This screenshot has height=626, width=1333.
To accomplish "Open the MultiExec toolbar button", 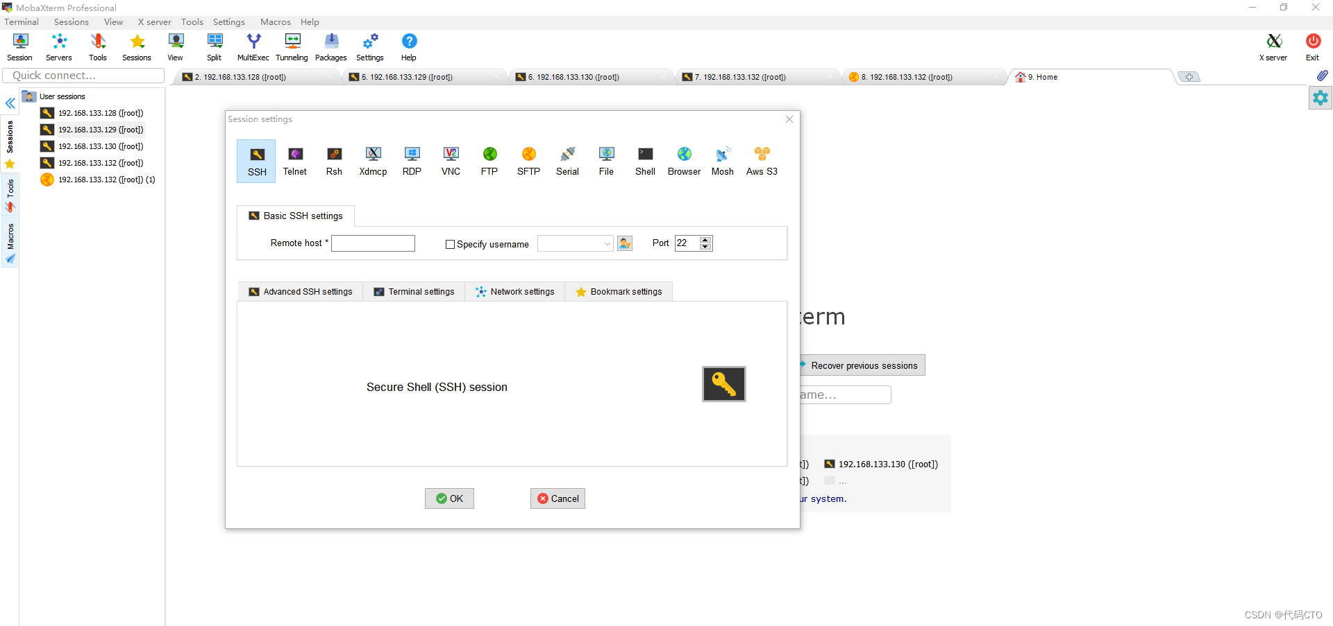I will [253, 47].
